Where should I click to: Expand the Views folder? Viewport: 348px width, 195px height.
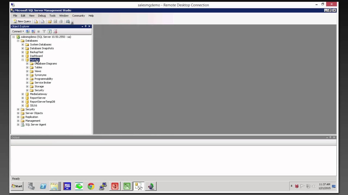(x=27, y=71)
